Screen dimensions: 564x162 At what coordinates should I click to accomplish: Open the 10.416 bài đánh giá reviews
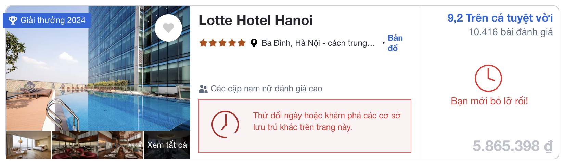click(511, 32)
